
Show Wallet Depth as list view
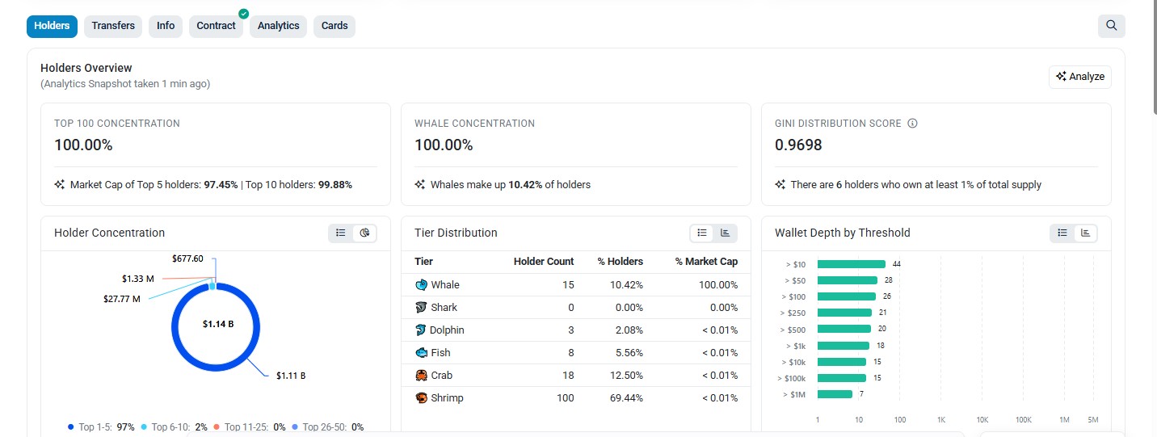point(1062,233)
